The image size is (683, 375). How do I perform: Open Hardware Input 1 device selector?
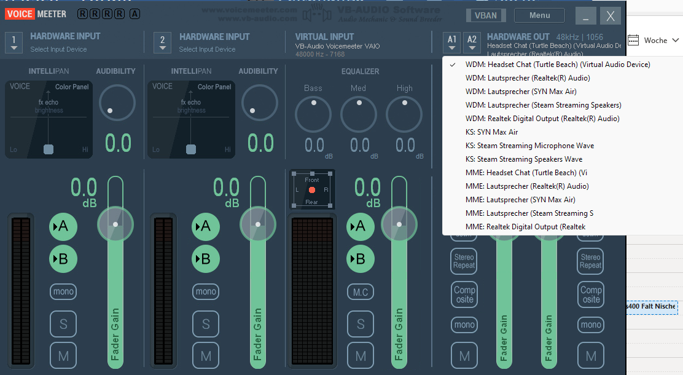tap(14, 43)
